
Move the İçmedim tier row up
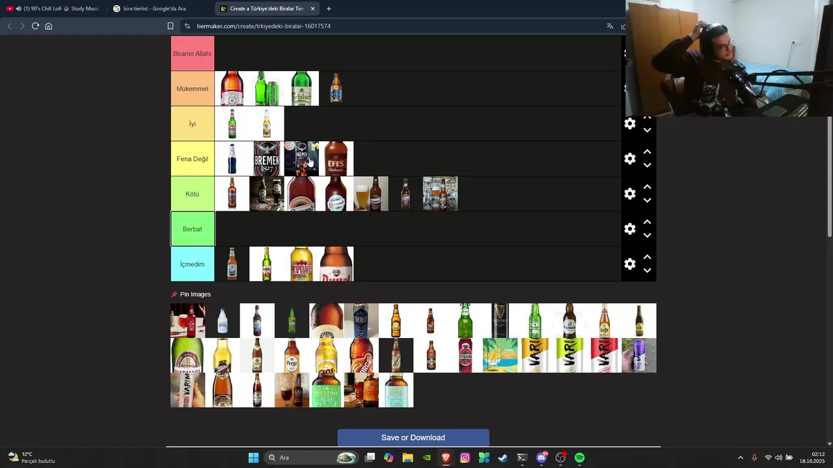(x=647, y=257)
